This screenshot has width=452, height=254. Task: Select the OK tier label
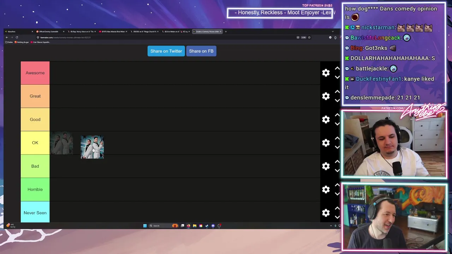point(35,143)
